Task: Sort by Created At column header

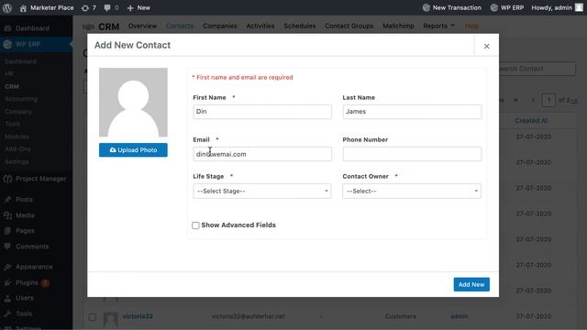Action: [x=531, y=121]
